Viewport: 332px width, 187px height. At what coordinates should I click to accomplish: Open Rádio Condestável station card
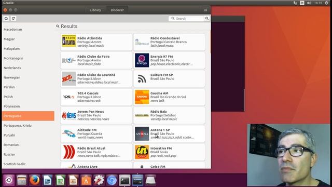(x=169, y=42)
